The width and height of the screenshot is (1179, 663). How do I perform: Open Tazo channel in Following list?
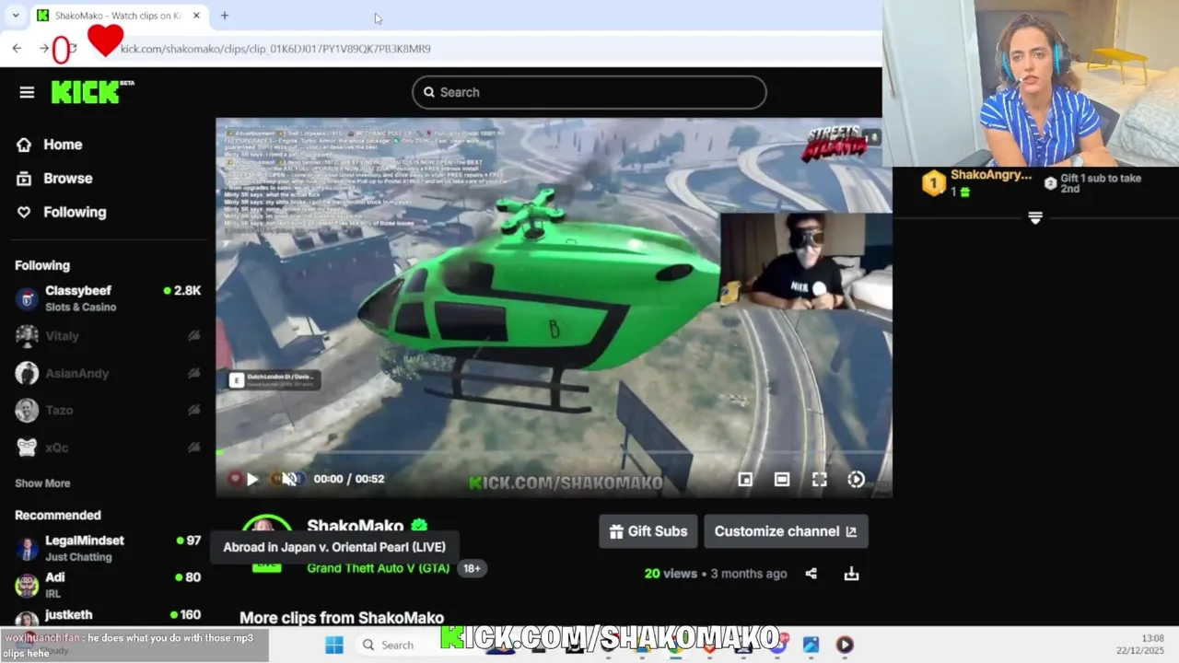click(x=108, y=410)
